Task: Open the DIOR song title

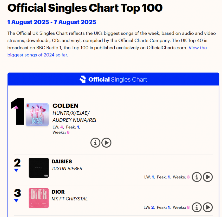Action: click(x=58, y=192)
